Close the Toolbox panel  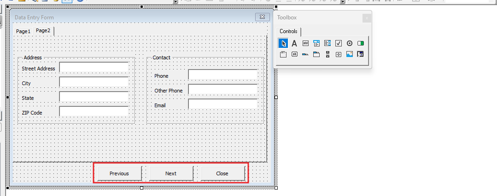[x=366, y=18]
